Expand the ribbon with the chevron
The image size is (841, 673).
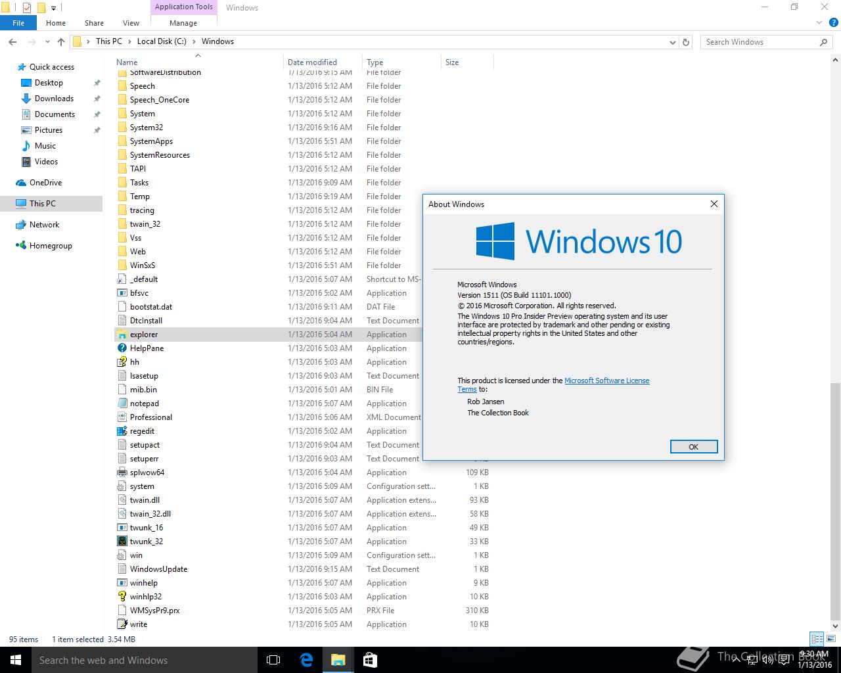pyautogui.click(x=819, y=23)
